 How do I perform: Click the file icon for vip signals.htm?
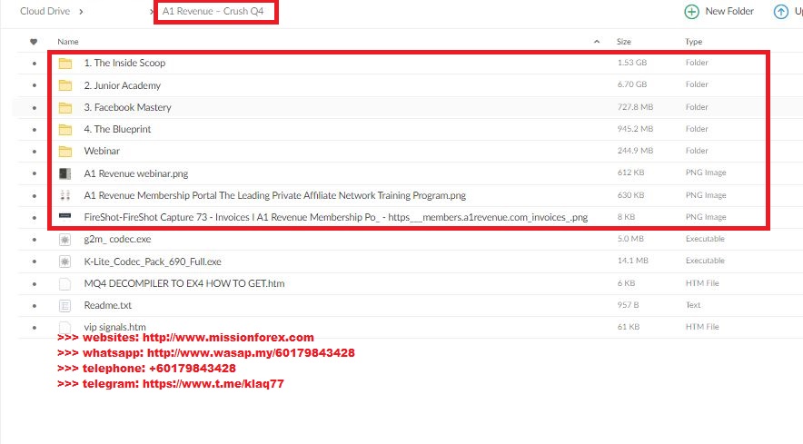[x=65, y=327]
